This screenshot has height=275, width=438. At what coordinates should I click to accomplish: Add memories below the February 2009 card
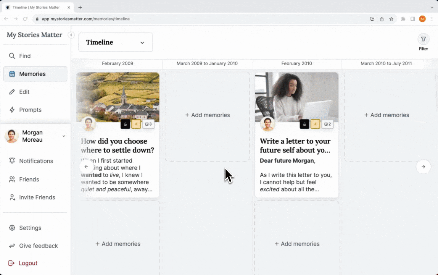tap(118, 244)
